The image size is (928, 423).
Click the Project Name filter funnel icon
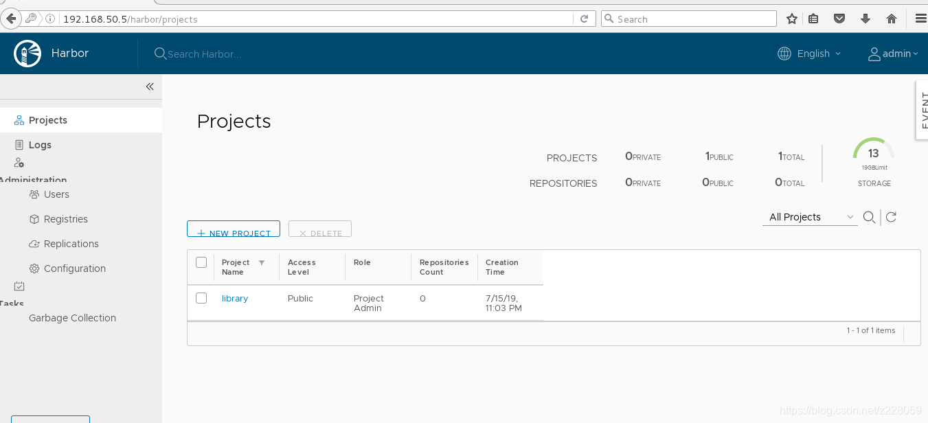point(262,263)
